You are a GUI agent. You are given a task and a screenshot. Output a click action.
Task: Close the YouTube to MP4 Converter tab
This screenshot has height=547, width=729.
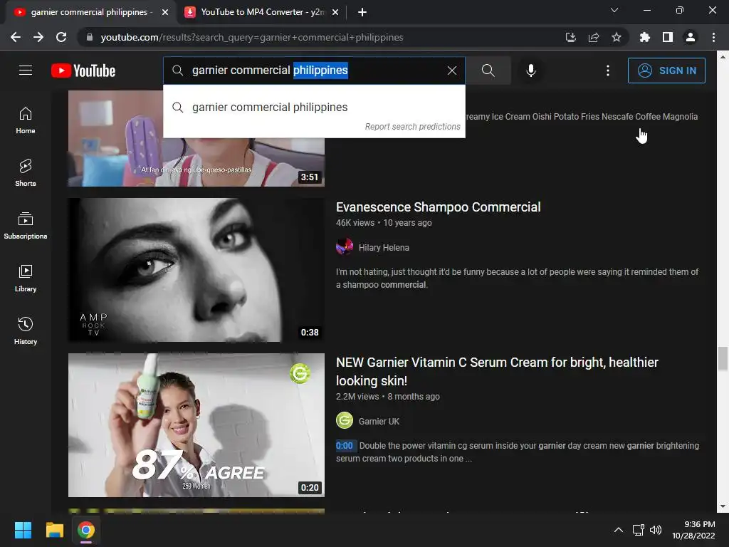coord(335,13)
